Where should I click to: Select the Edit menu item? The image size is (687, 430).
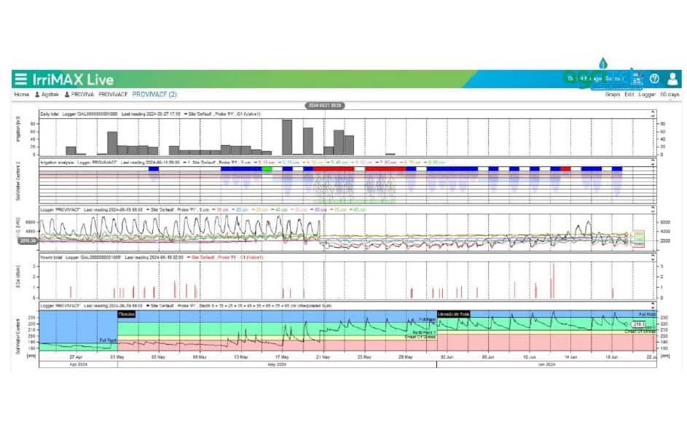(629, 95)
